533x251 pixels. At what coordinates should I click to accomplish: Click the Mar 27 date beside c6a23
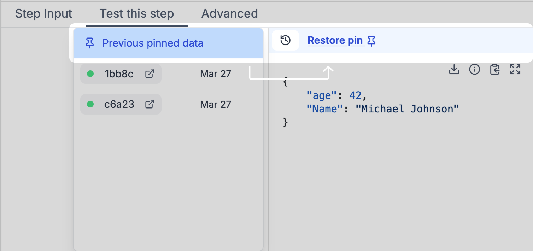pos(216,104)
